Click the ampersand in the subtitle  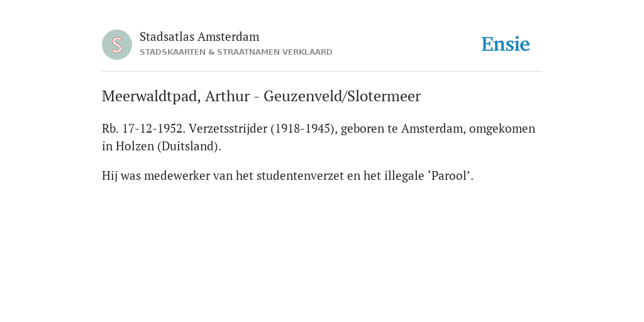point(211,52)
